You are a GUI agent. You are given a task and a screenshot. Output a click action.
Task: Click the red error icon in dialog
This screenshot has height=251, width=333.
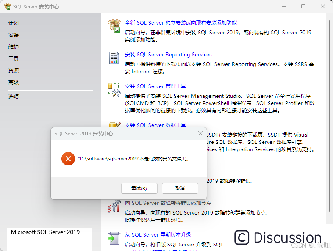(x=68, y=159)
